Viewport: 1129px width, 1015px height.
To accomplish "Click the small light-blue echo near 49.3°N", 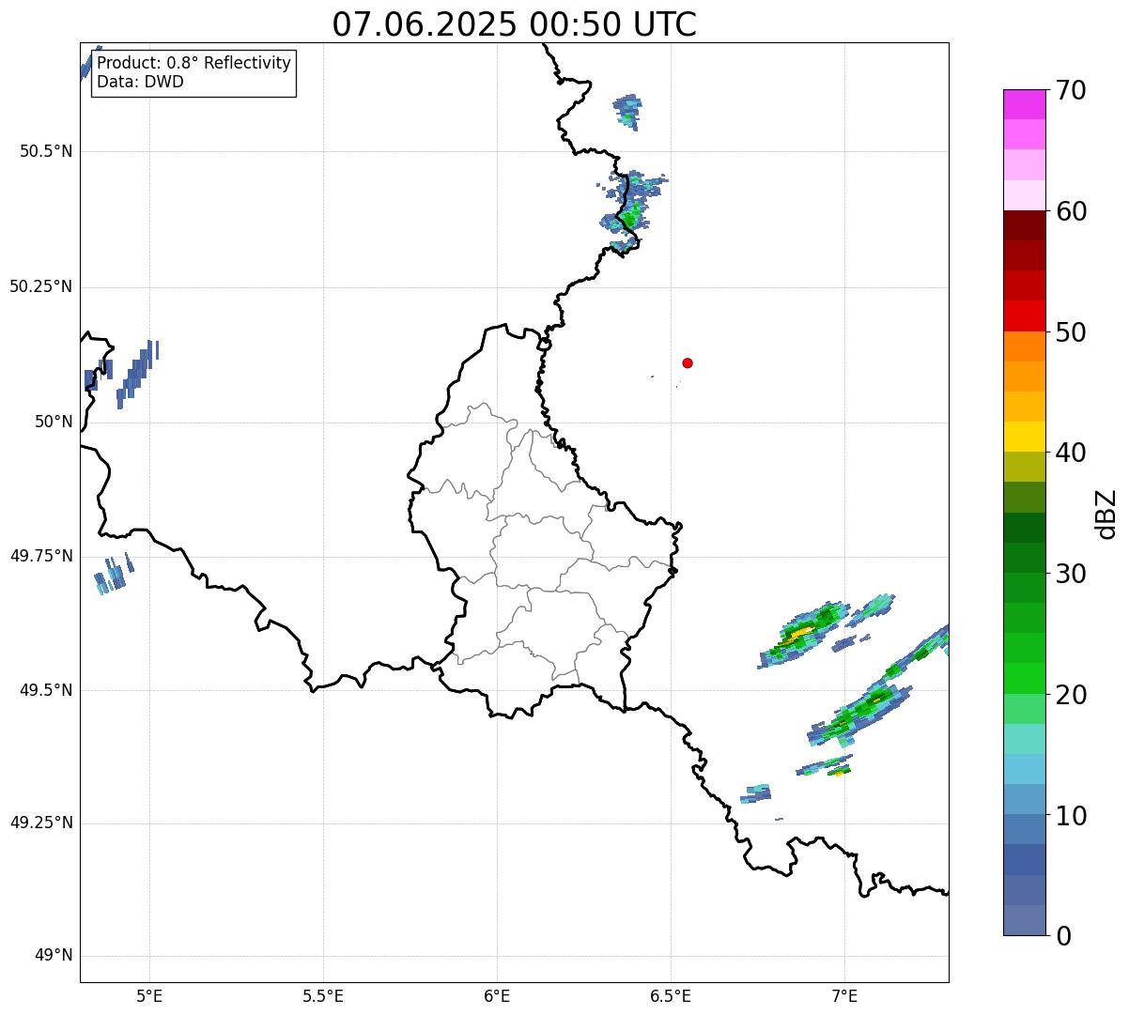I will tap(755, 794).
